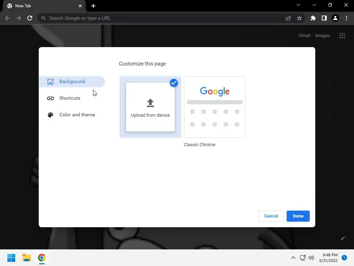Open Chrome's three-dot menu
Screen dimensions: 354x266
click(346, 18)
